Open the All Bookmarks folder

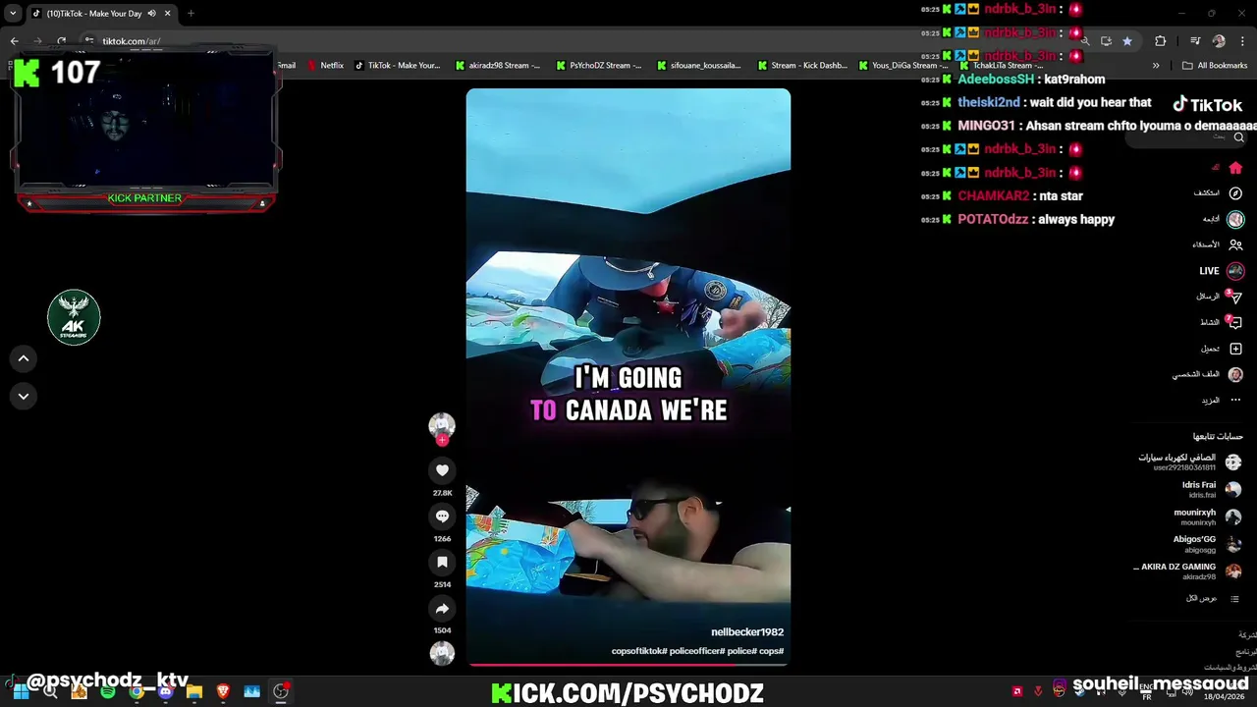[x=1215, y=66]
